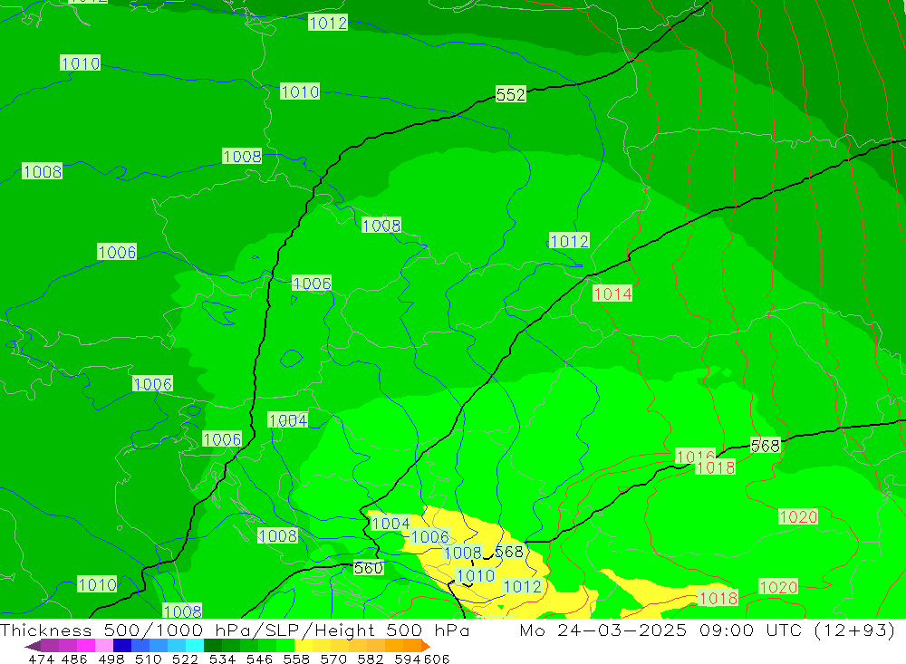This screenshot has height=664, width=906.
Task: Click the 510 legend value
Action: click(148, 659)
